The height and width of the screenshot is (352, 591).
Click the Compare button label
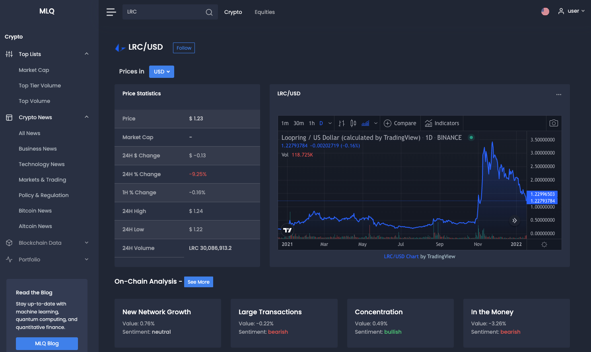pos(405,123)
